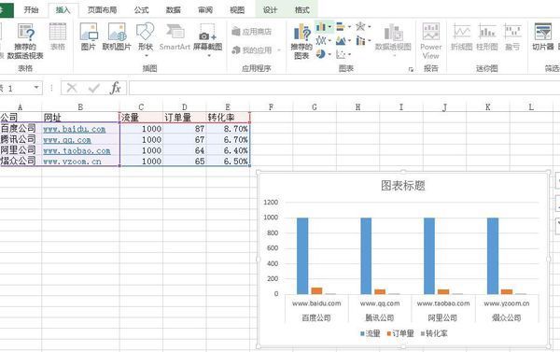Insert a 盈亏 win/loss sparkline
560x352 pixels.
(x=512, y=36)
